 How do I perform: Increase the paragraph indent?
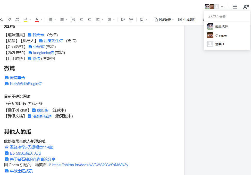[90, 20]
